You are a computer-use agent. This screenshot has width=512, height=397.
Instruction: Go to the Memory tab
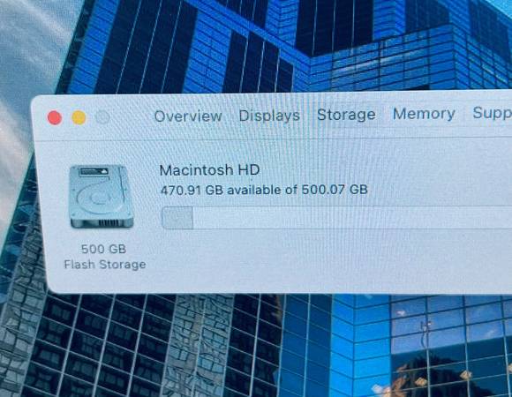pyautogui.click(x=424, y=114)
